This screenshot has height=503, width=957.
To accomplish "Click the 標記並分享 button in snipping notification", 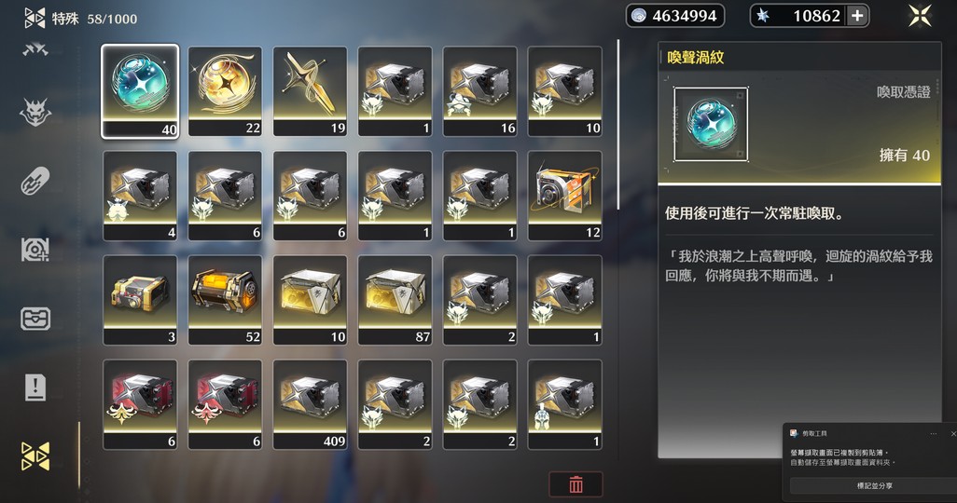I will click(x=874, y=486).
